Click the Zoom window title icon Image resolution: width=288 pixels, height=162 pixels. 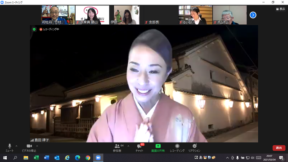point(2,2)
